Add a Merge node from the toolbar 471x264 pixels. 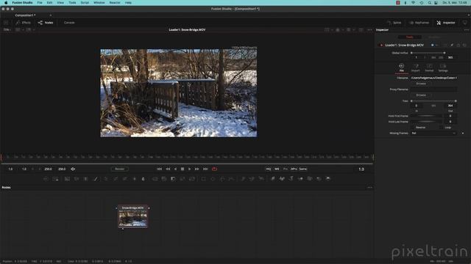pyautogui.click(x=155, y=179)
